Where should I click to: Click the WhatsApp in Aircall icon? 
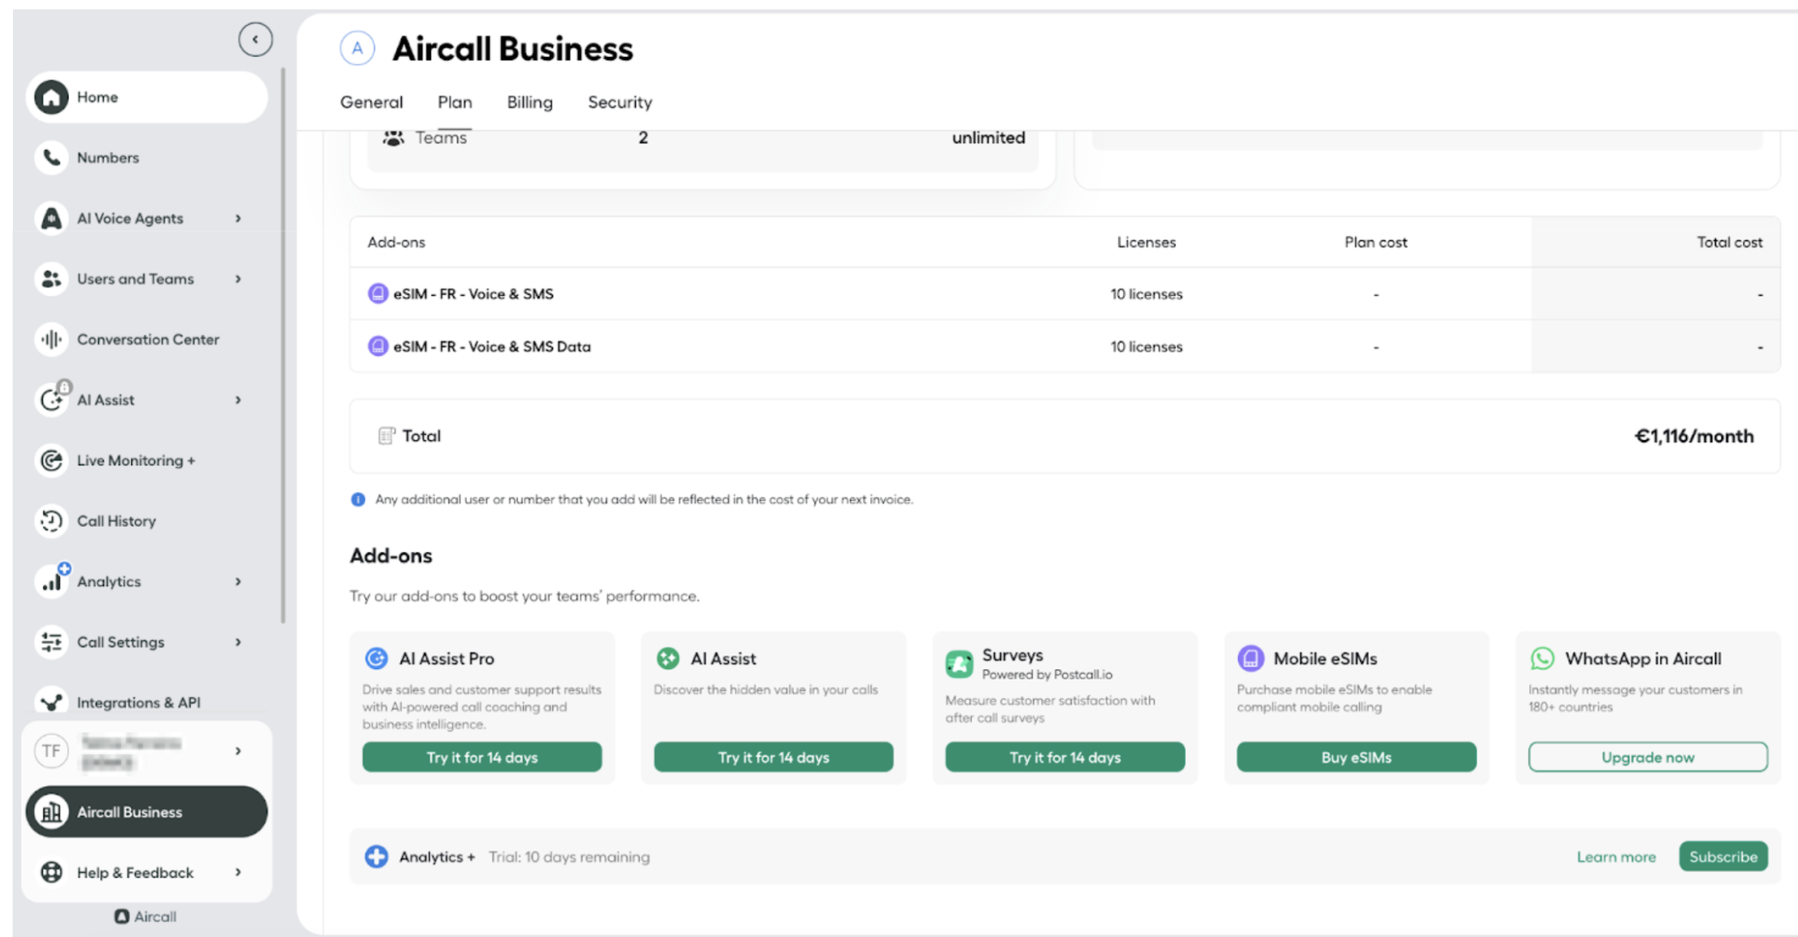1542,658
